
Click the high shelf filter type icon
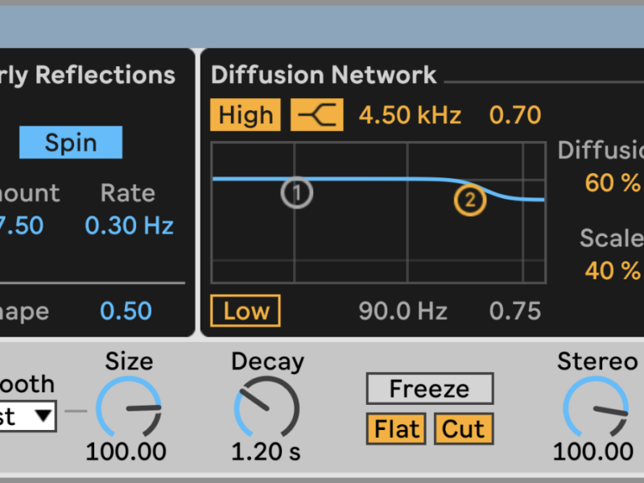(316, 115)
